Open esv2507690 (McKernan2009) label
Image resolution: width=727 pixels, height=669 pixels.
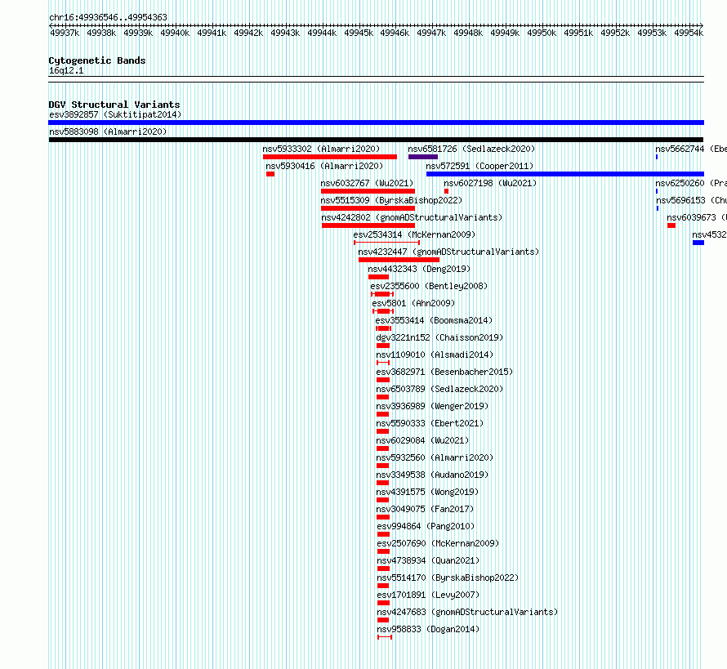[438, 543]
